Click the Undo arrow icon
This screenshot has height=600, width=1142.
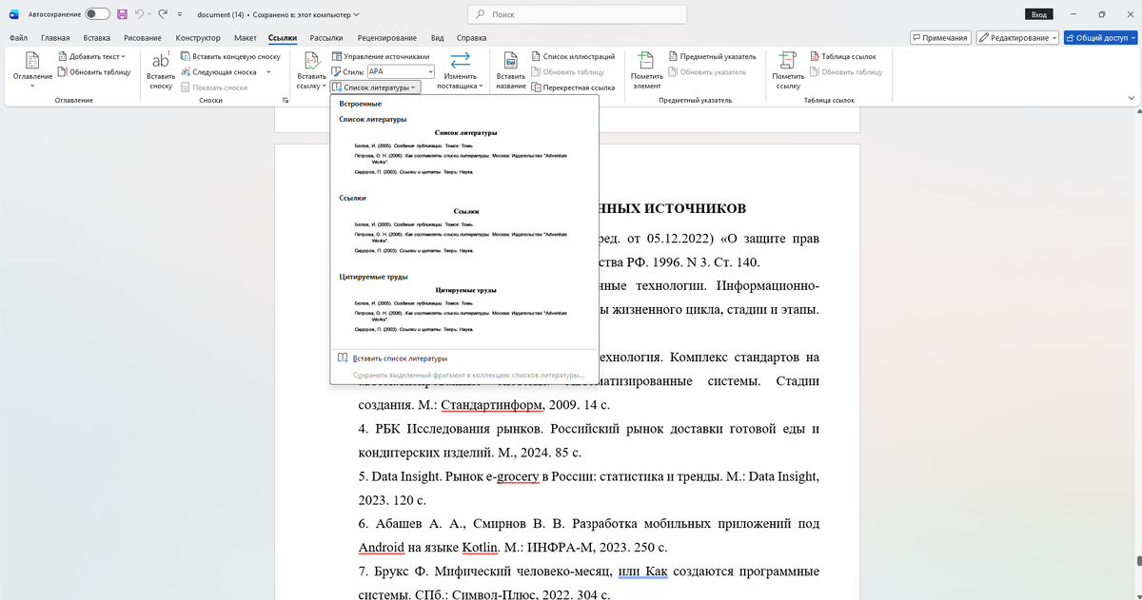(x=139, y=14)
